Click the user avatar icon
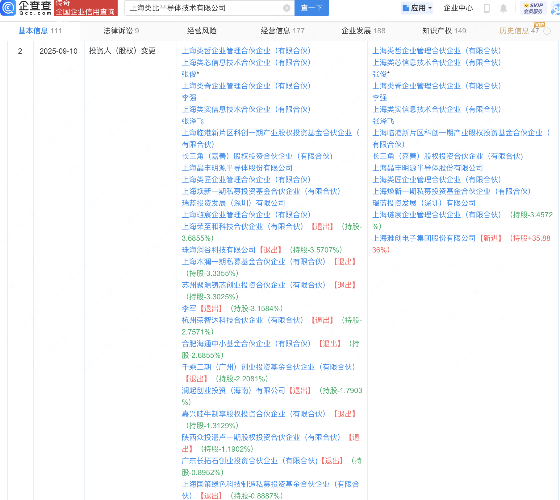 (556, 8)
